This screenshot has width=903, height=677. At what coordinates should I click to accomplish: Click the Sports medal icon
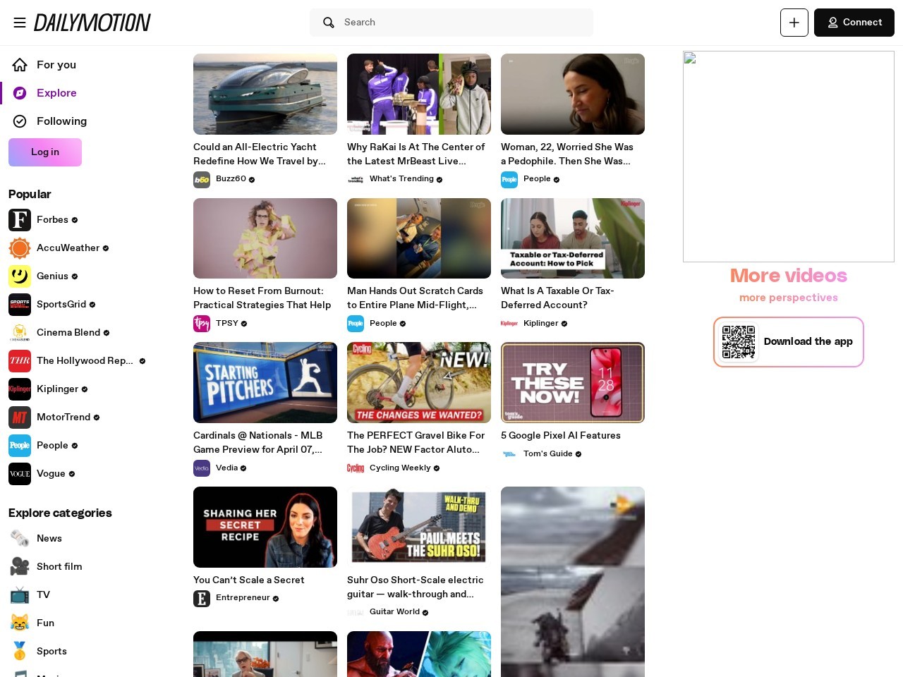click(x=20, y=651)
